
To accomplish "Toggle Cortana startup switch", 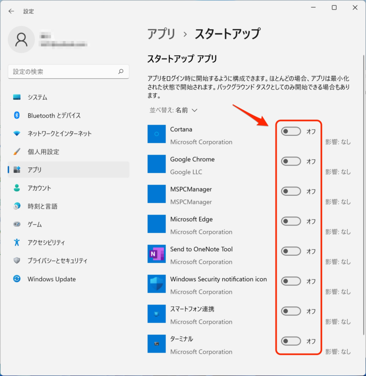I will [291, 131].
